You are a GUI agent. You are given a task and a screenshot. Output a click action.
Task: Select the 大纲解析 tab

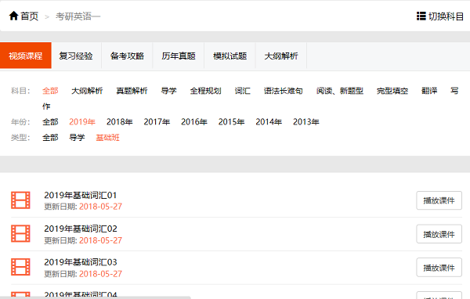tap(281, 56)
